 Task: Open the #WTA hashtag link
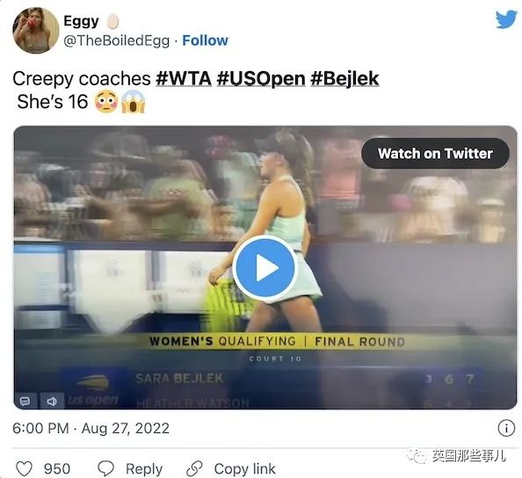tap(184, 79)
